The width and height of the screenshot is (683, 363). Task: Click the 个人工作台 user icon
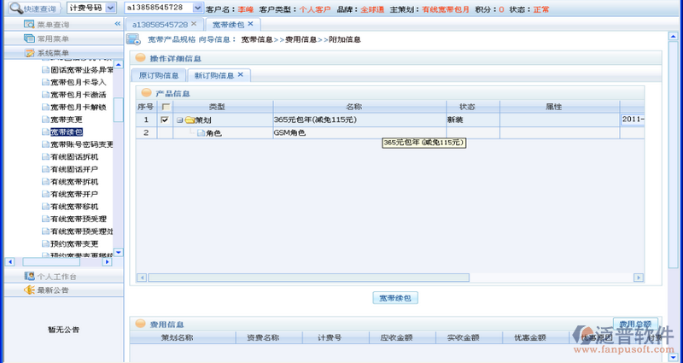coord(30,277)
